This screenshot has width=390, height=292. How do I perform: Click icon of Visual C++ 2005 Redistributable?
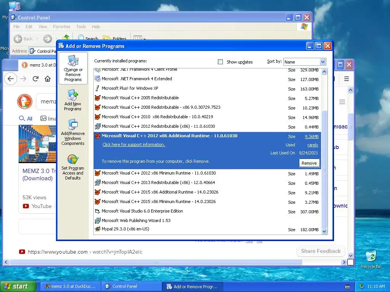pyautogui.click(x=97, y=98)
